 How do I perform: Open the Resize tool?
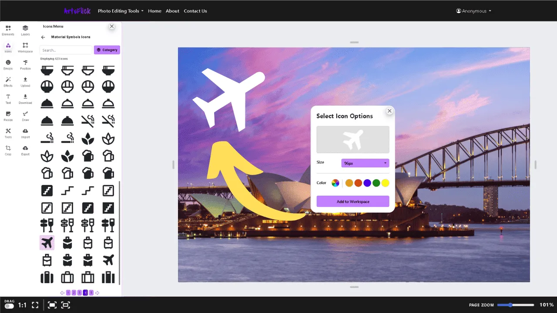point(8,117)
